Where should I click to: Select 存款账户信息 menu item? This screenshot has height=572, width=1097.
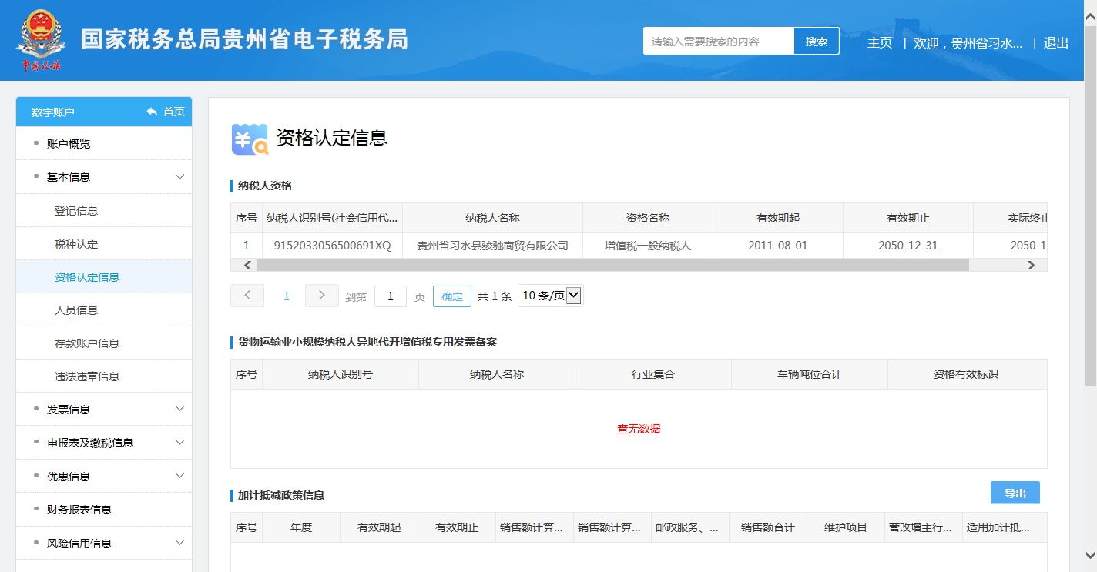click(x=87, y=343)
